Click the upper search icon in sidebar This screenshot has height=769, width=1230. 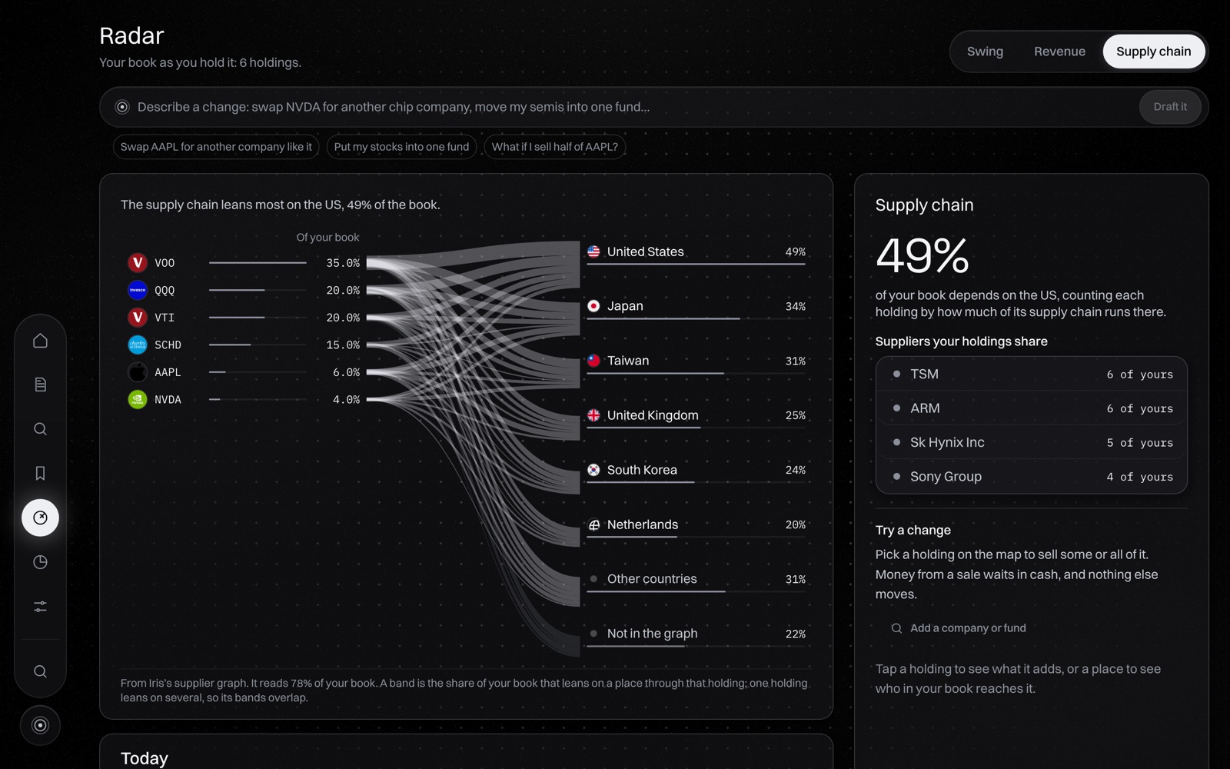[40, 429]
